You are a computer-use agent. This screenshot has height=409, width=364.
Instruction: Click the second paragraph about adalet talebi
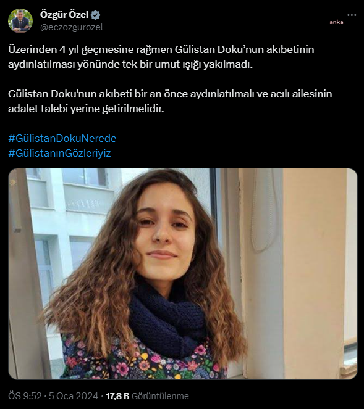[170, 101]
